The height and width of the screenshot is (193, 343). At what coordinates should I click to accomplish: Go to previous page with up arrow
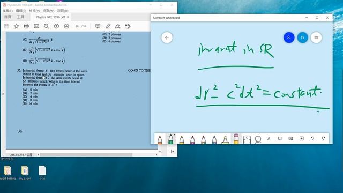(x=56, y=26)
